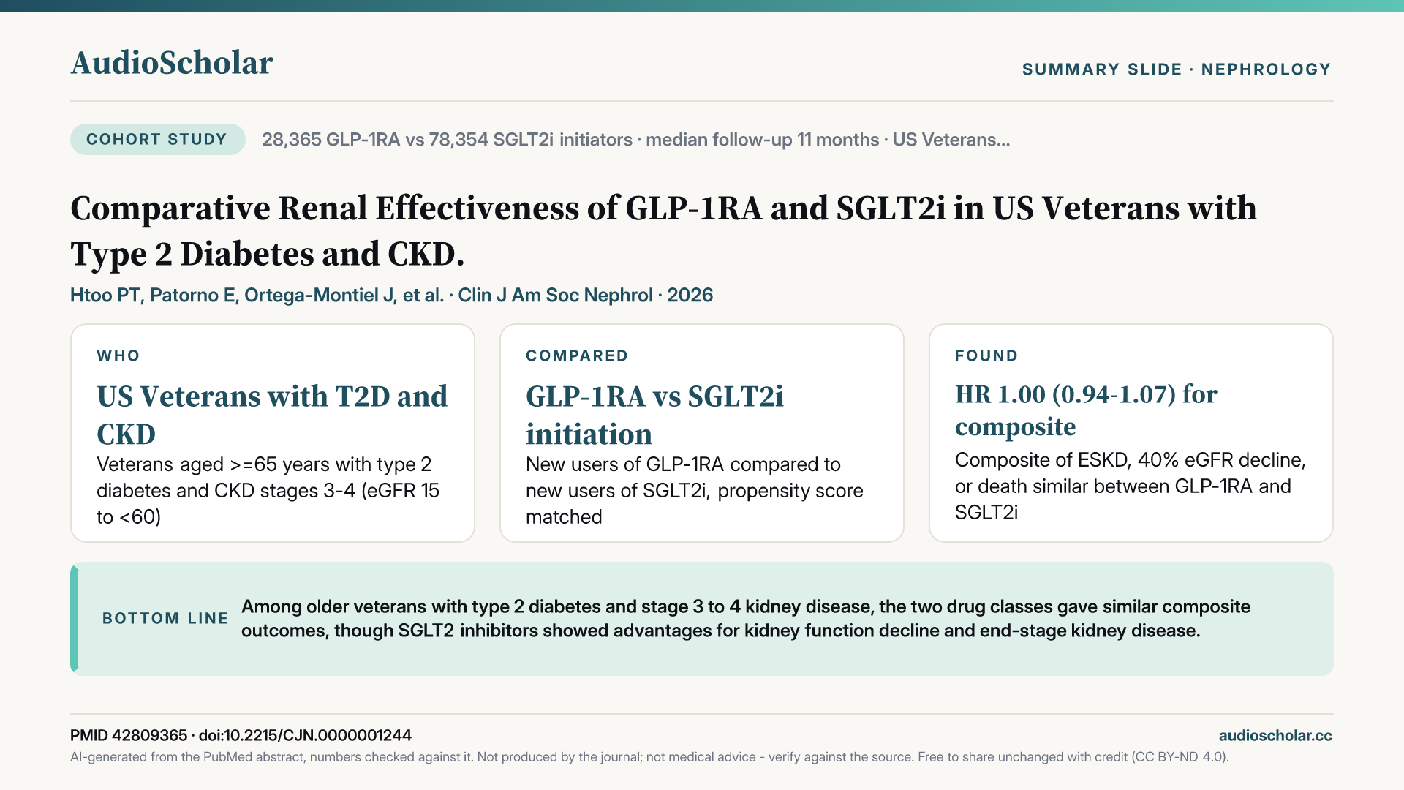1404x790 pixels.
Task: Click the BOTTOM LINE label
Action: [165, 618]
